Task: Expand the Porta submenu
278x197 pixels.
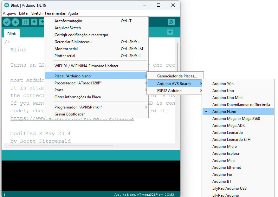Action: tap(96, 90)
